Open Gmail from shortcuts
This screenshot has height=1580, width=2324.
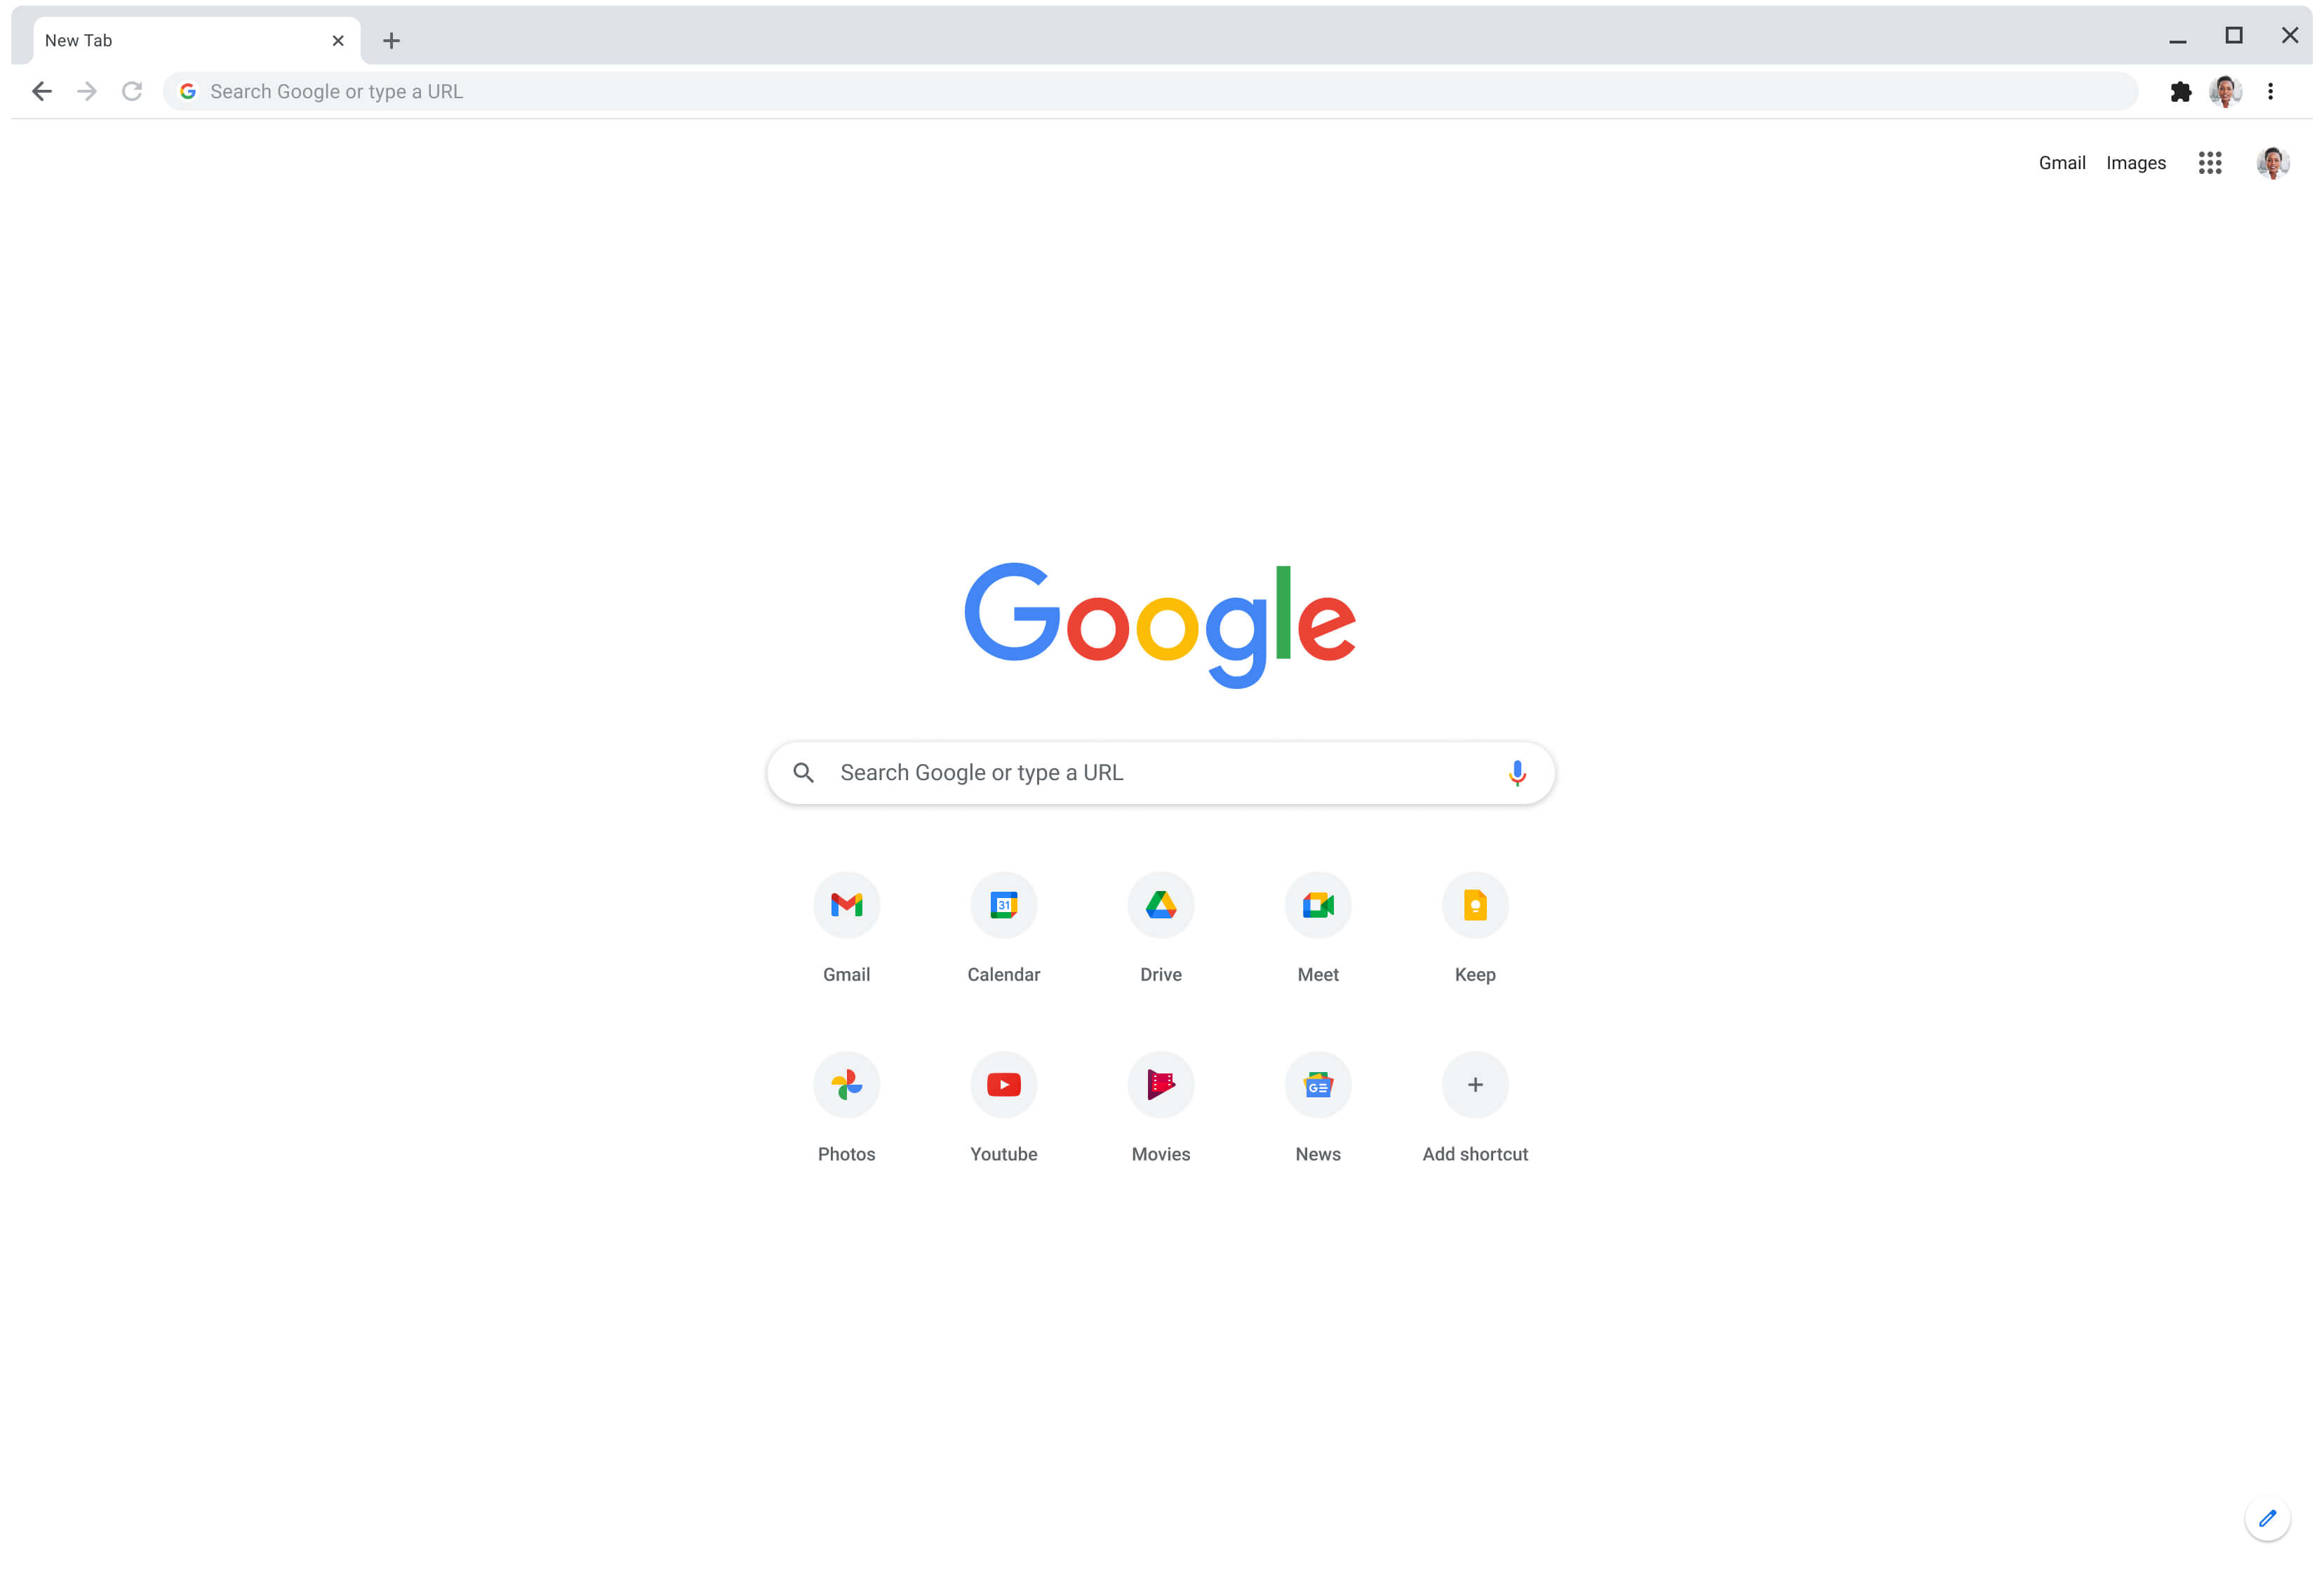tap(845, 904)
